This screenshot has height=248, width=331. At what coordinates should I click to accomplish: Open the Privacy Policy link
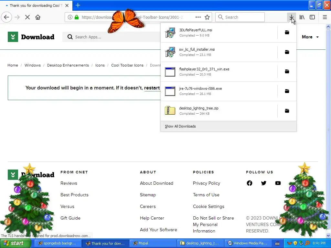(207, 183)
